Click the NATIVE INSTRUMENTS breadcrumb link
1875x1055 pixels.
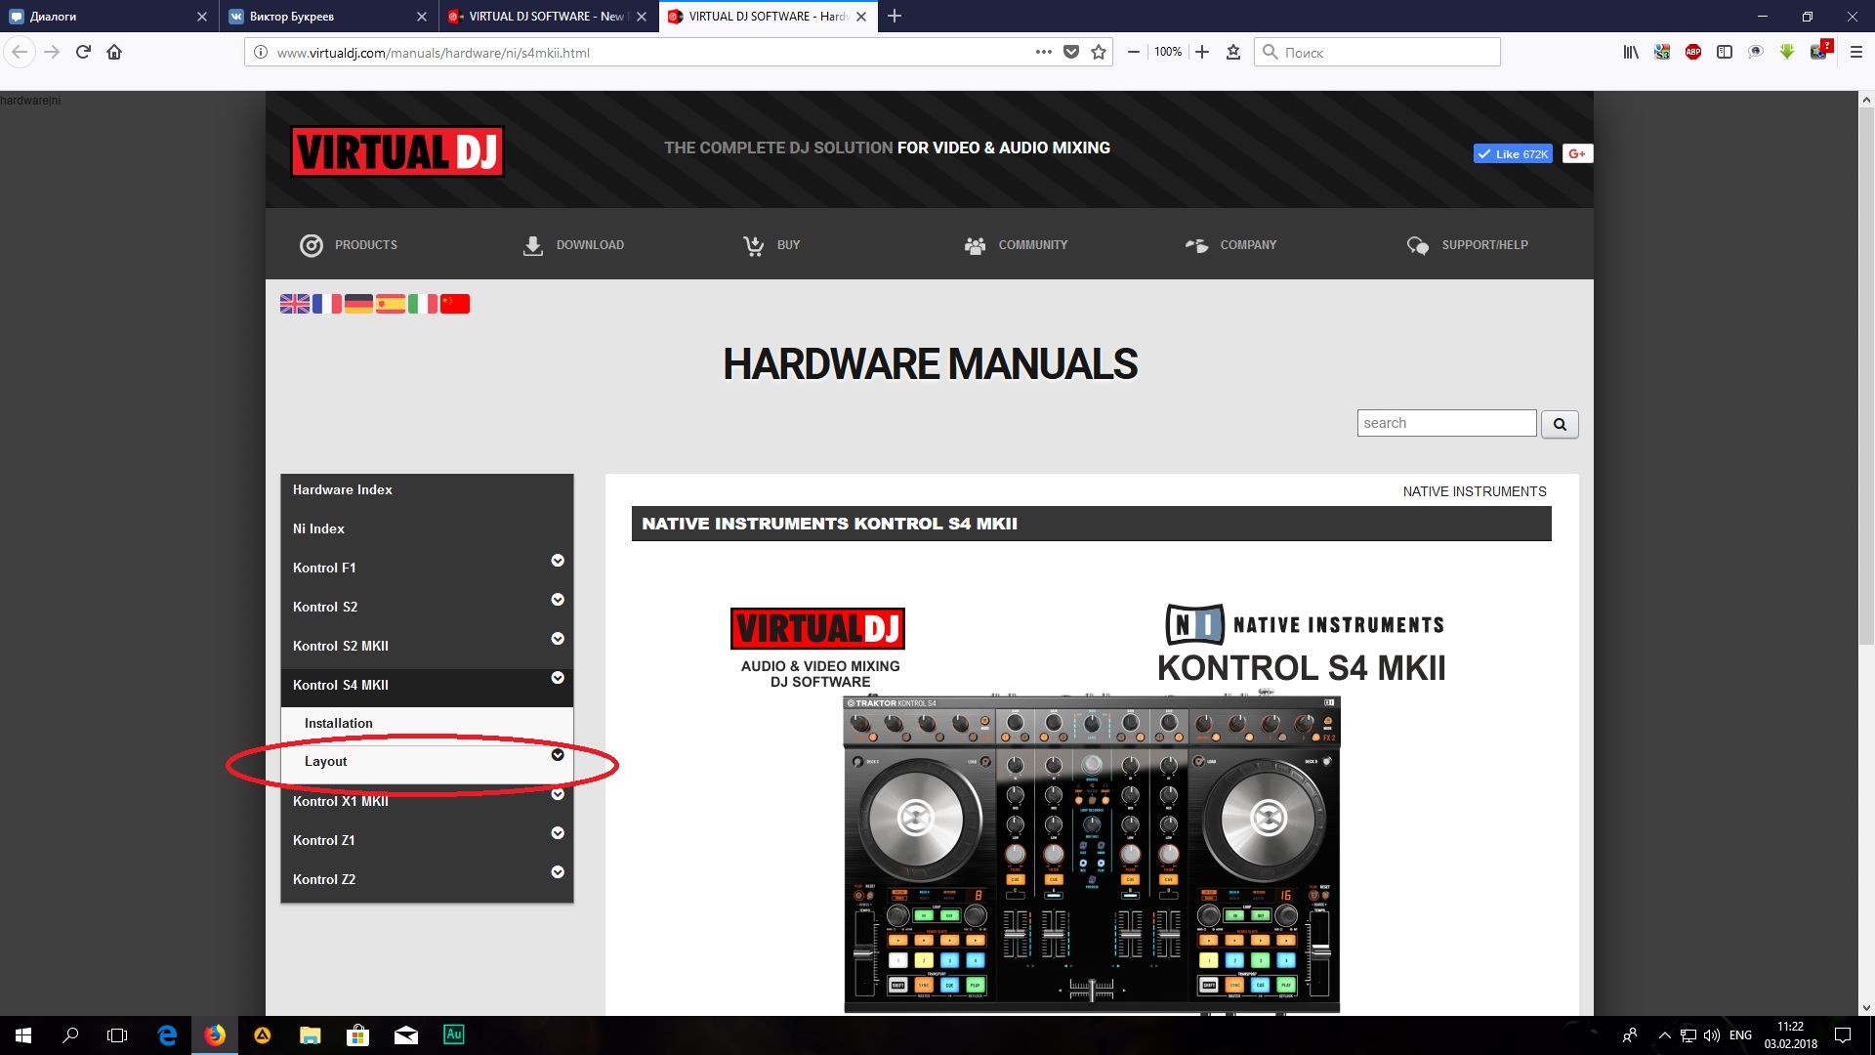click(1475, 491)
